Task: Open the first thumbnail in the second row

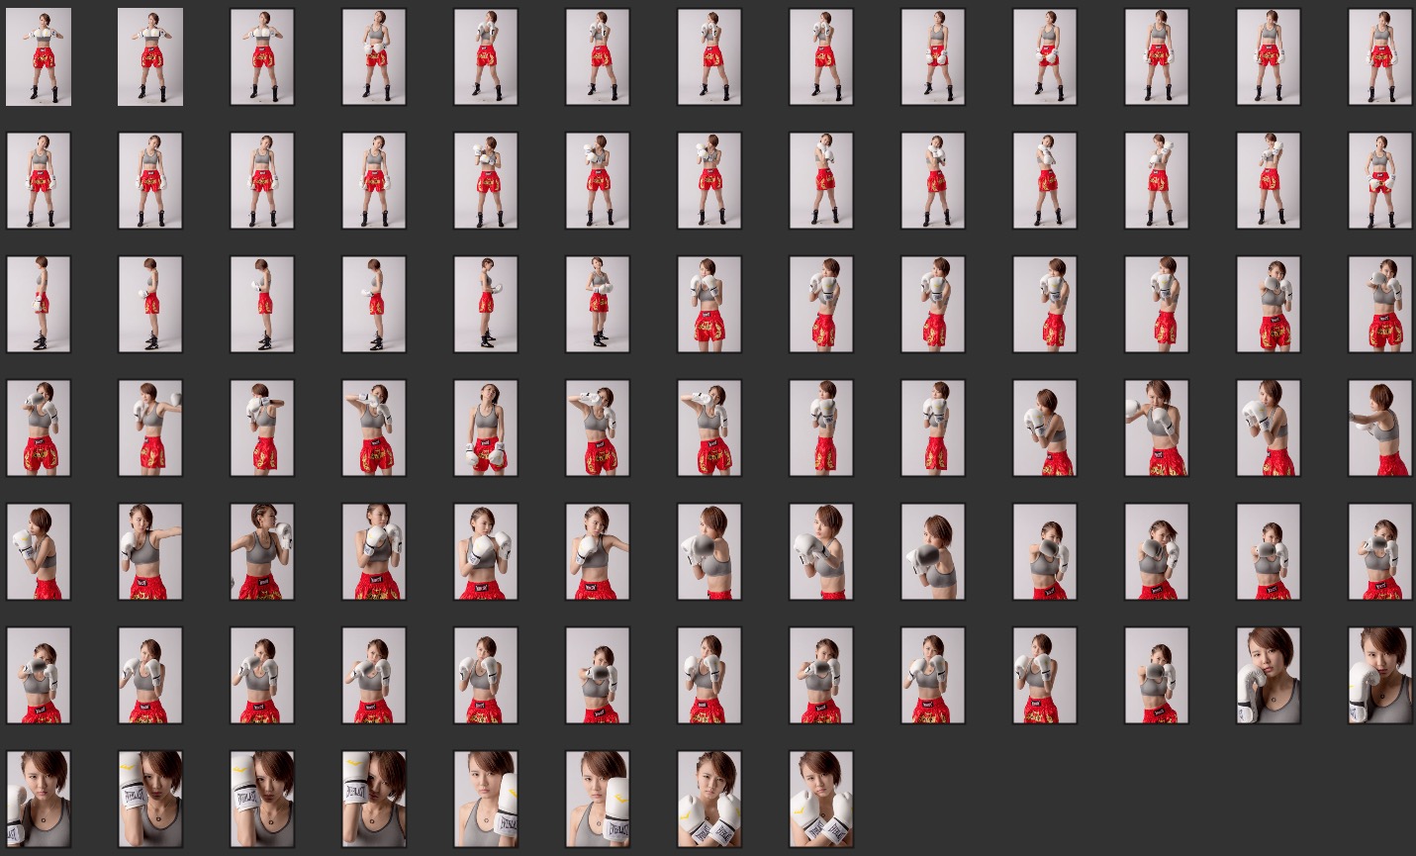Action: (39, 180)
